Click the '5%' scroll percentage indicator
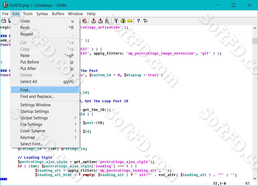Image resolution: width=258 pixels, height=186 pixels. pyautogui.click(x=248, y=183)
